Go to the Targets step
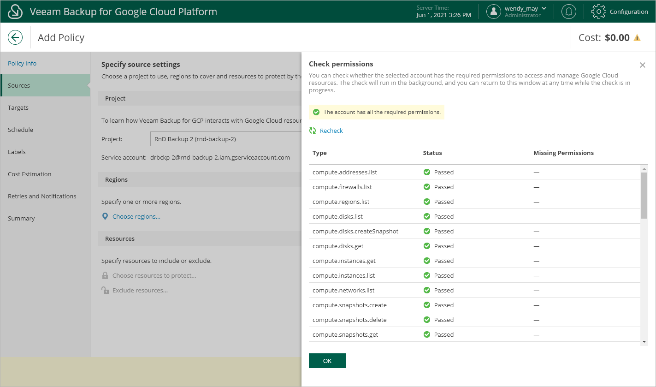This screenshot has width=656, height=387. [x=18, y=107]
